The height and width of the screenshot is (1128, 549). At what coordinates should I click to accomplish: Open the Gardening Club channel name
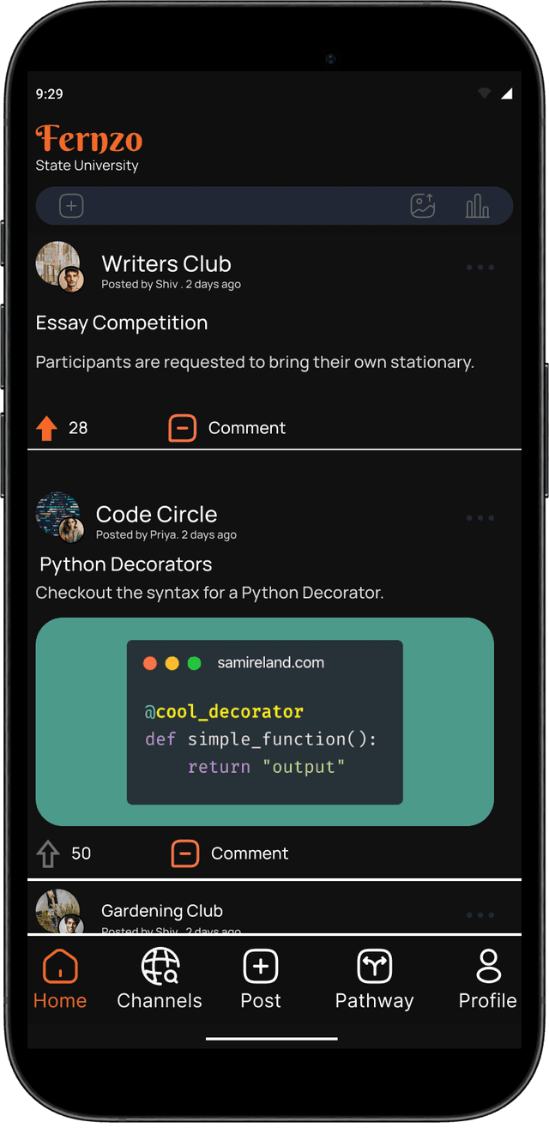pyautogui.click(x=162, y=911)
